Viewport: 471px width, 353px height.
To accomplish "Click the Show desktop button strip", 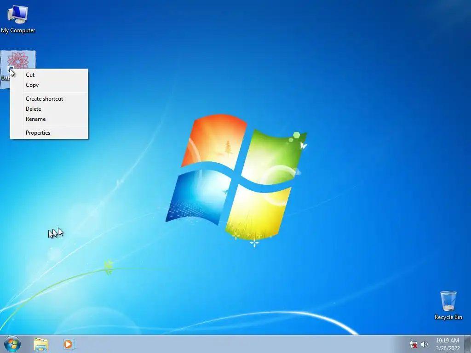I will 468,344.
